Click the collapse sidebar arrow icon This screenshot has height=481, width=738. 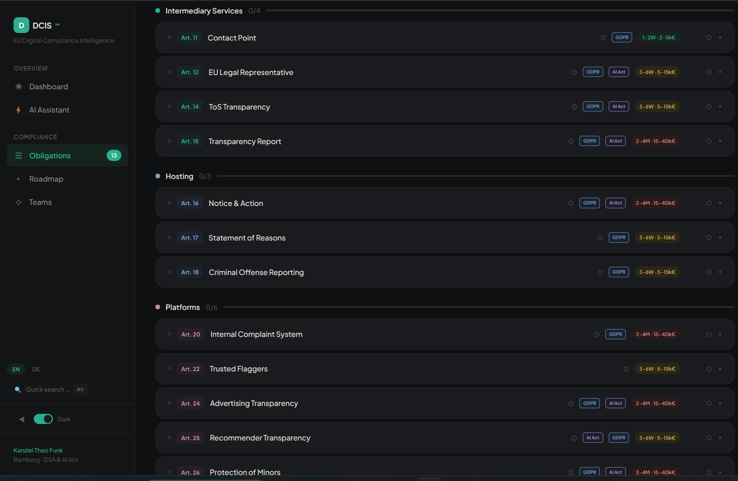pos(21,419)
